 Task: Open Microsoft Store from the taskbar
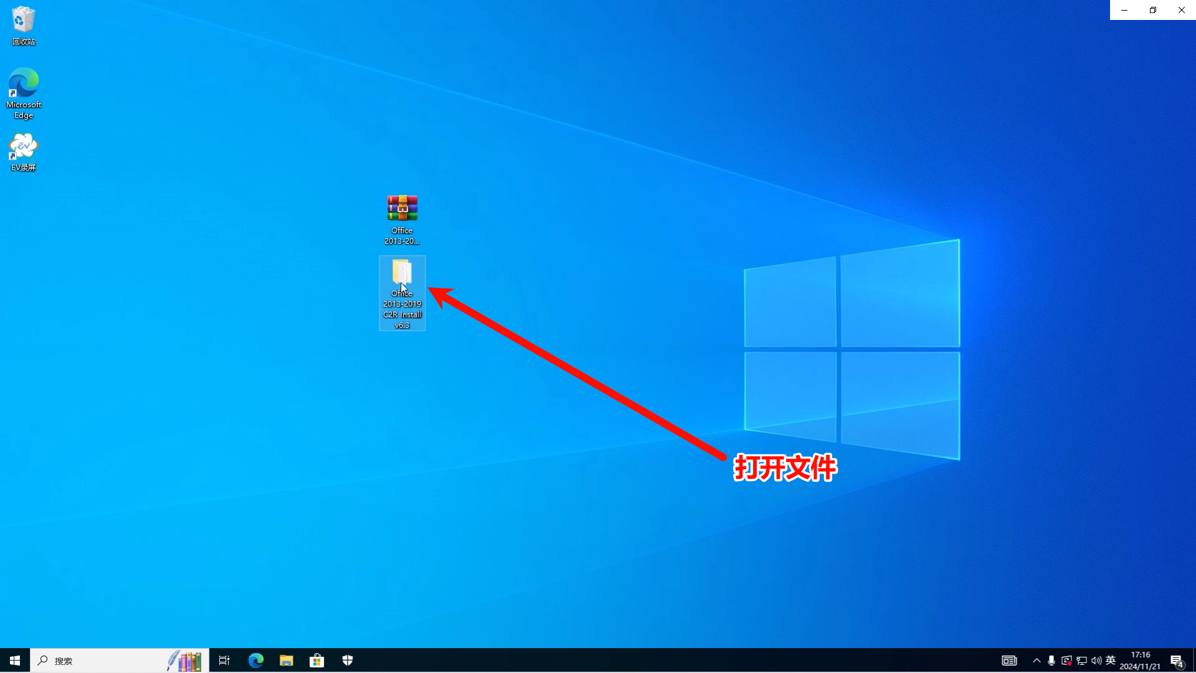tap(317, 661)
